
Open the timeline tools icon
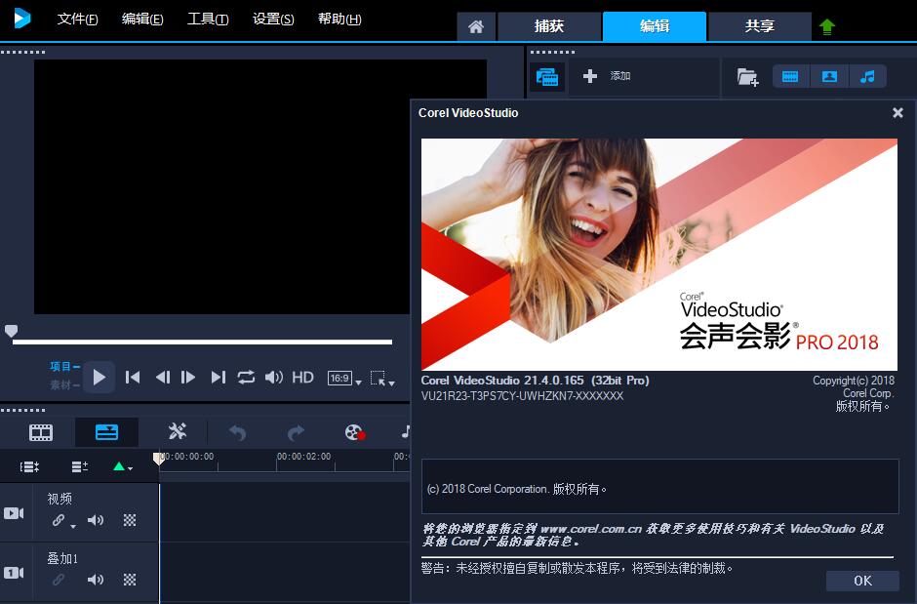[x=178, y=432]
